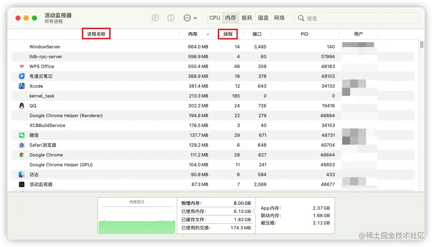Click the 已使用内存 6.15 GB entry
This screenshot has height=247, width=432.
pyautogui.click(x=216, y=211)
